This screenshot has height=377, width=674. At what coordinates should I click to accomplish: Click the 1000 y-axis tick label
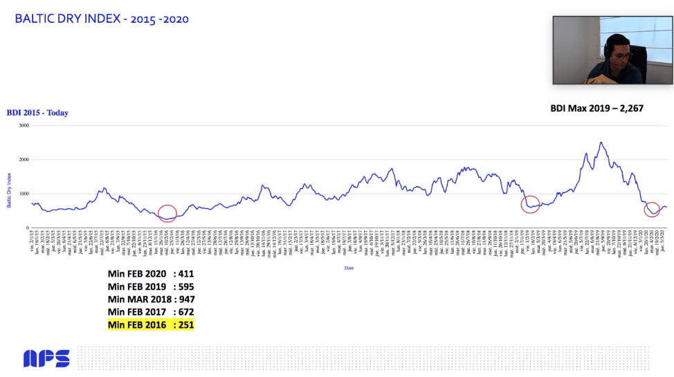pyautogui.click(x=24, y=194)
